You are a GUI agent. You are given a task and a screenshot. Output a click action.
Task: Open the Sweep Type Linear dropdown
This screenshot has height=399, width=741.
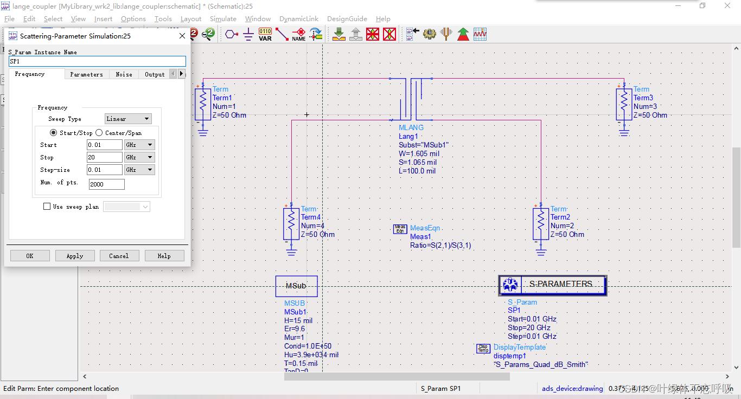click(128, 119)
